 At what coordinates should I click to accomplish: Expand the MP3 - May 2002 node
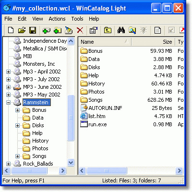(8, 95)
